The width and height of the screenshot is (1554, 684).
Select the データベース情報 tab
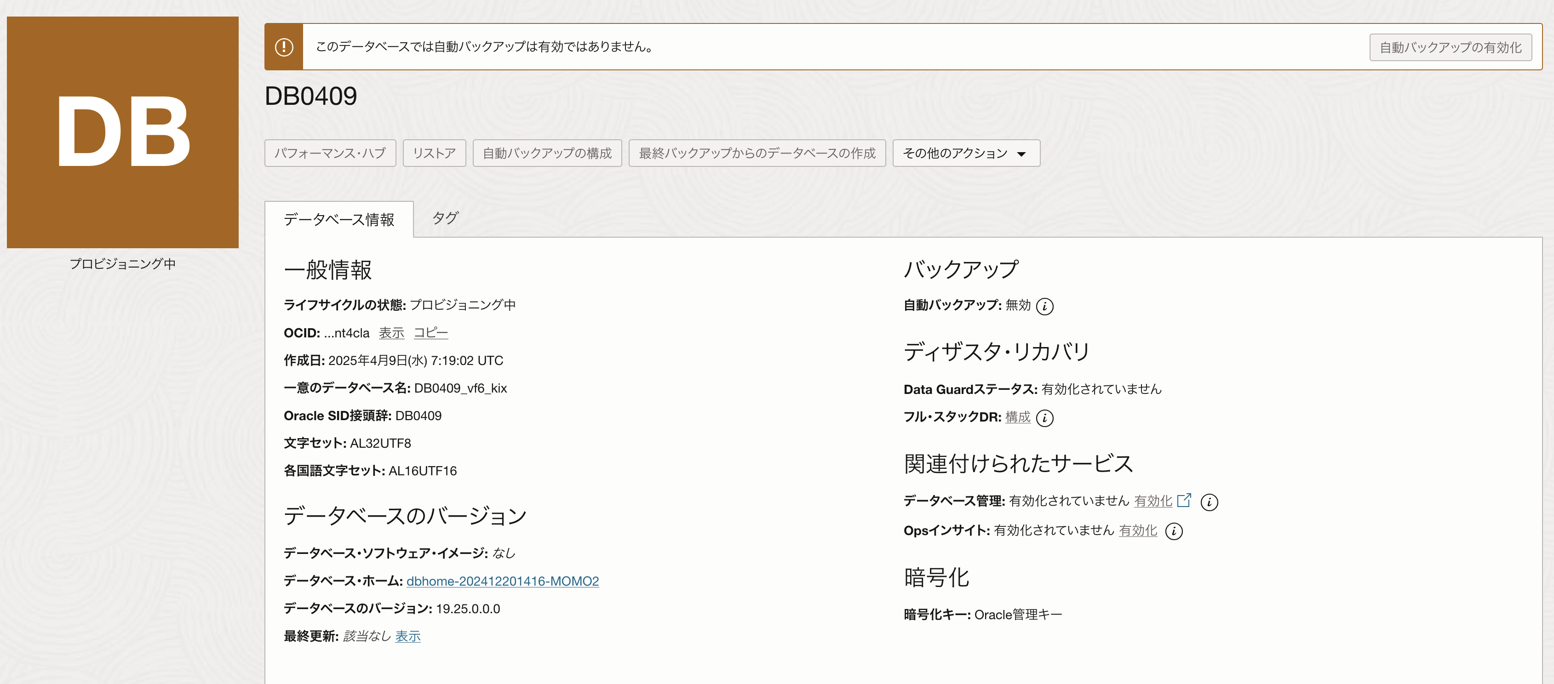coord(339,220)
